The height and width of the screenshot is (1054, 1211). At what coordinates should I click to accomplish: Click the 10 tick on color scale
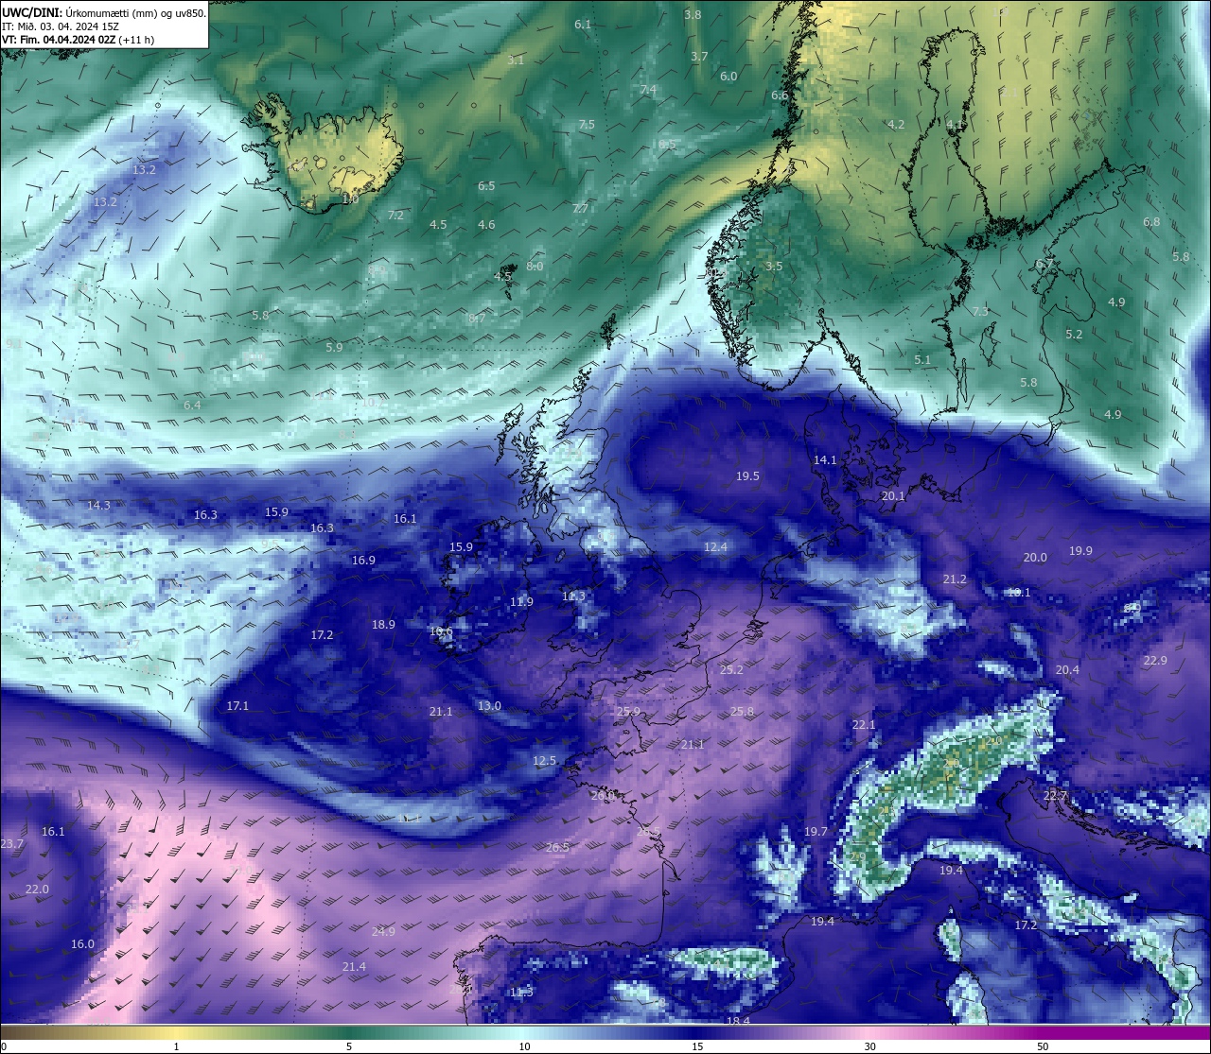[x=524, y=1046]
